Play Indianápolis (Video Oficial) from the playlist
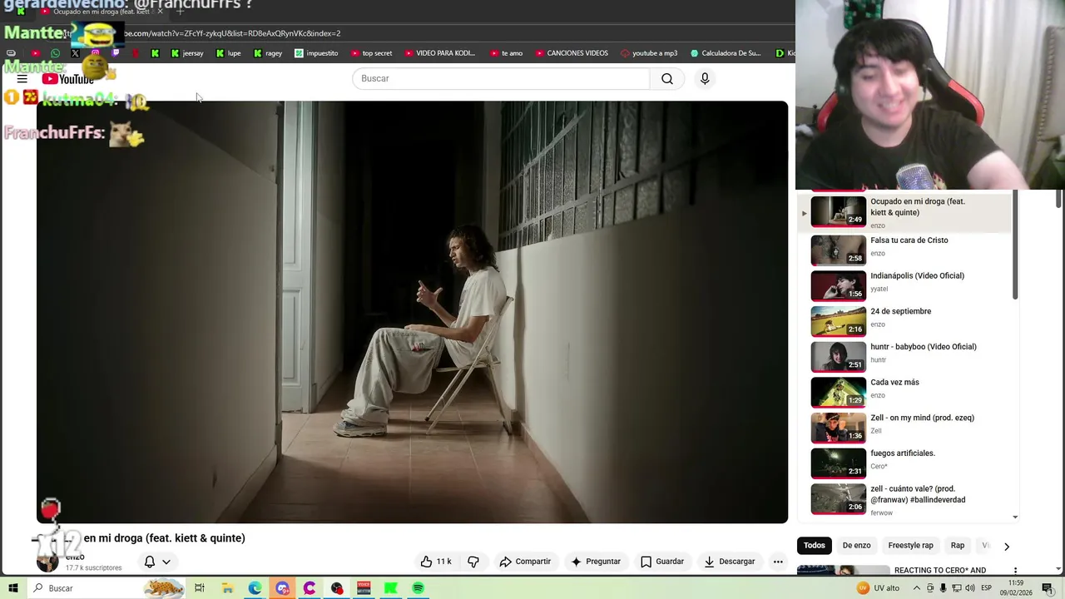 [913, 285]
